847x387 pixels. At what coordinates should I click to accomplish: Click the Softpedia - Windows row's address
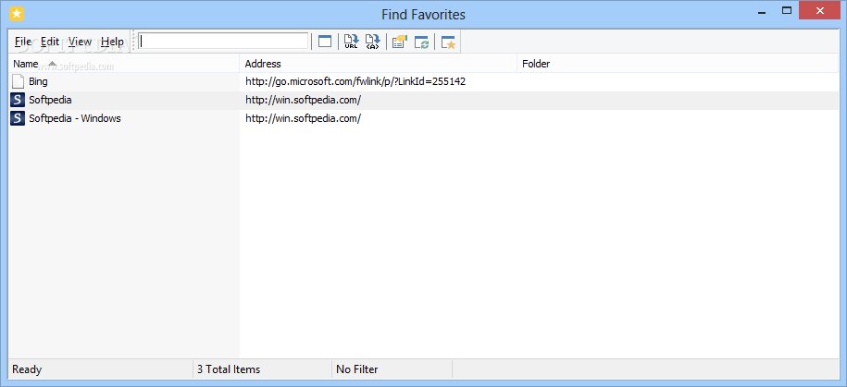click(303, 118)
